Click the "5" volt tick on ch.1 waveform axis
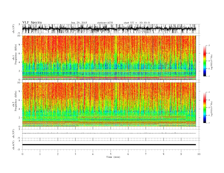Image resolution: width=224 pixels, height=173 pixels. (19, 24)
